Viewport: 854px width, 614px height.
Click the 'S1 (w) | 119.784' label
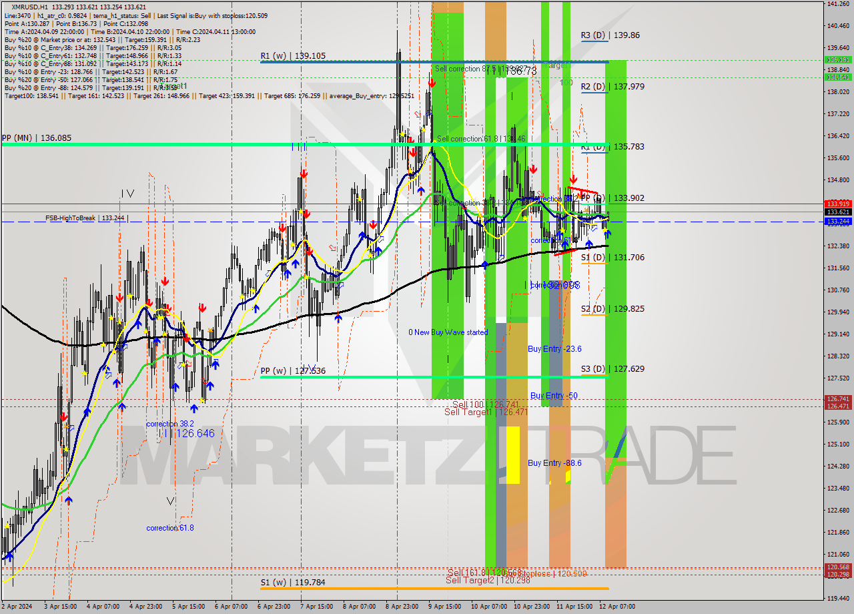(293, 583)
